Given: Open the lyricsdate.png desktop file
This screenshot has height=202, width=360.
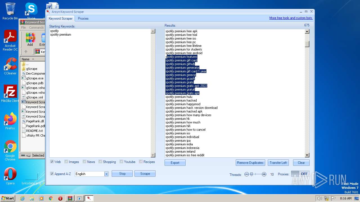Looking at the screenshot, I should 31,179.
